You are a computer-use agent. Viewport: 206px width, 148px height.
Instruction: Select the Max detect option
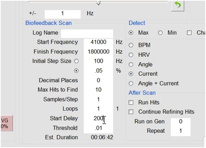(131, 33)
